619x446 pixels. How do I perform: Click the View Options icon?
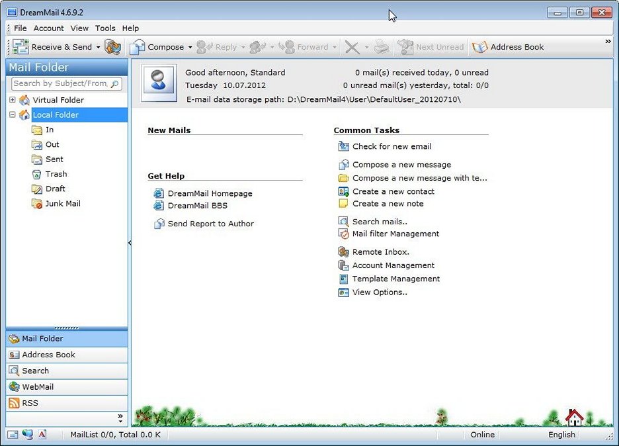pyautogui.click(x=343, y=292)
